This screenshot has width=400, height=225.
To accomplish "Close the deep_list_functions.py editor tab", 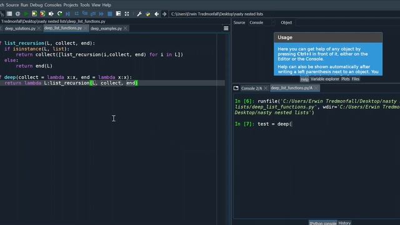I will (85, 28).
